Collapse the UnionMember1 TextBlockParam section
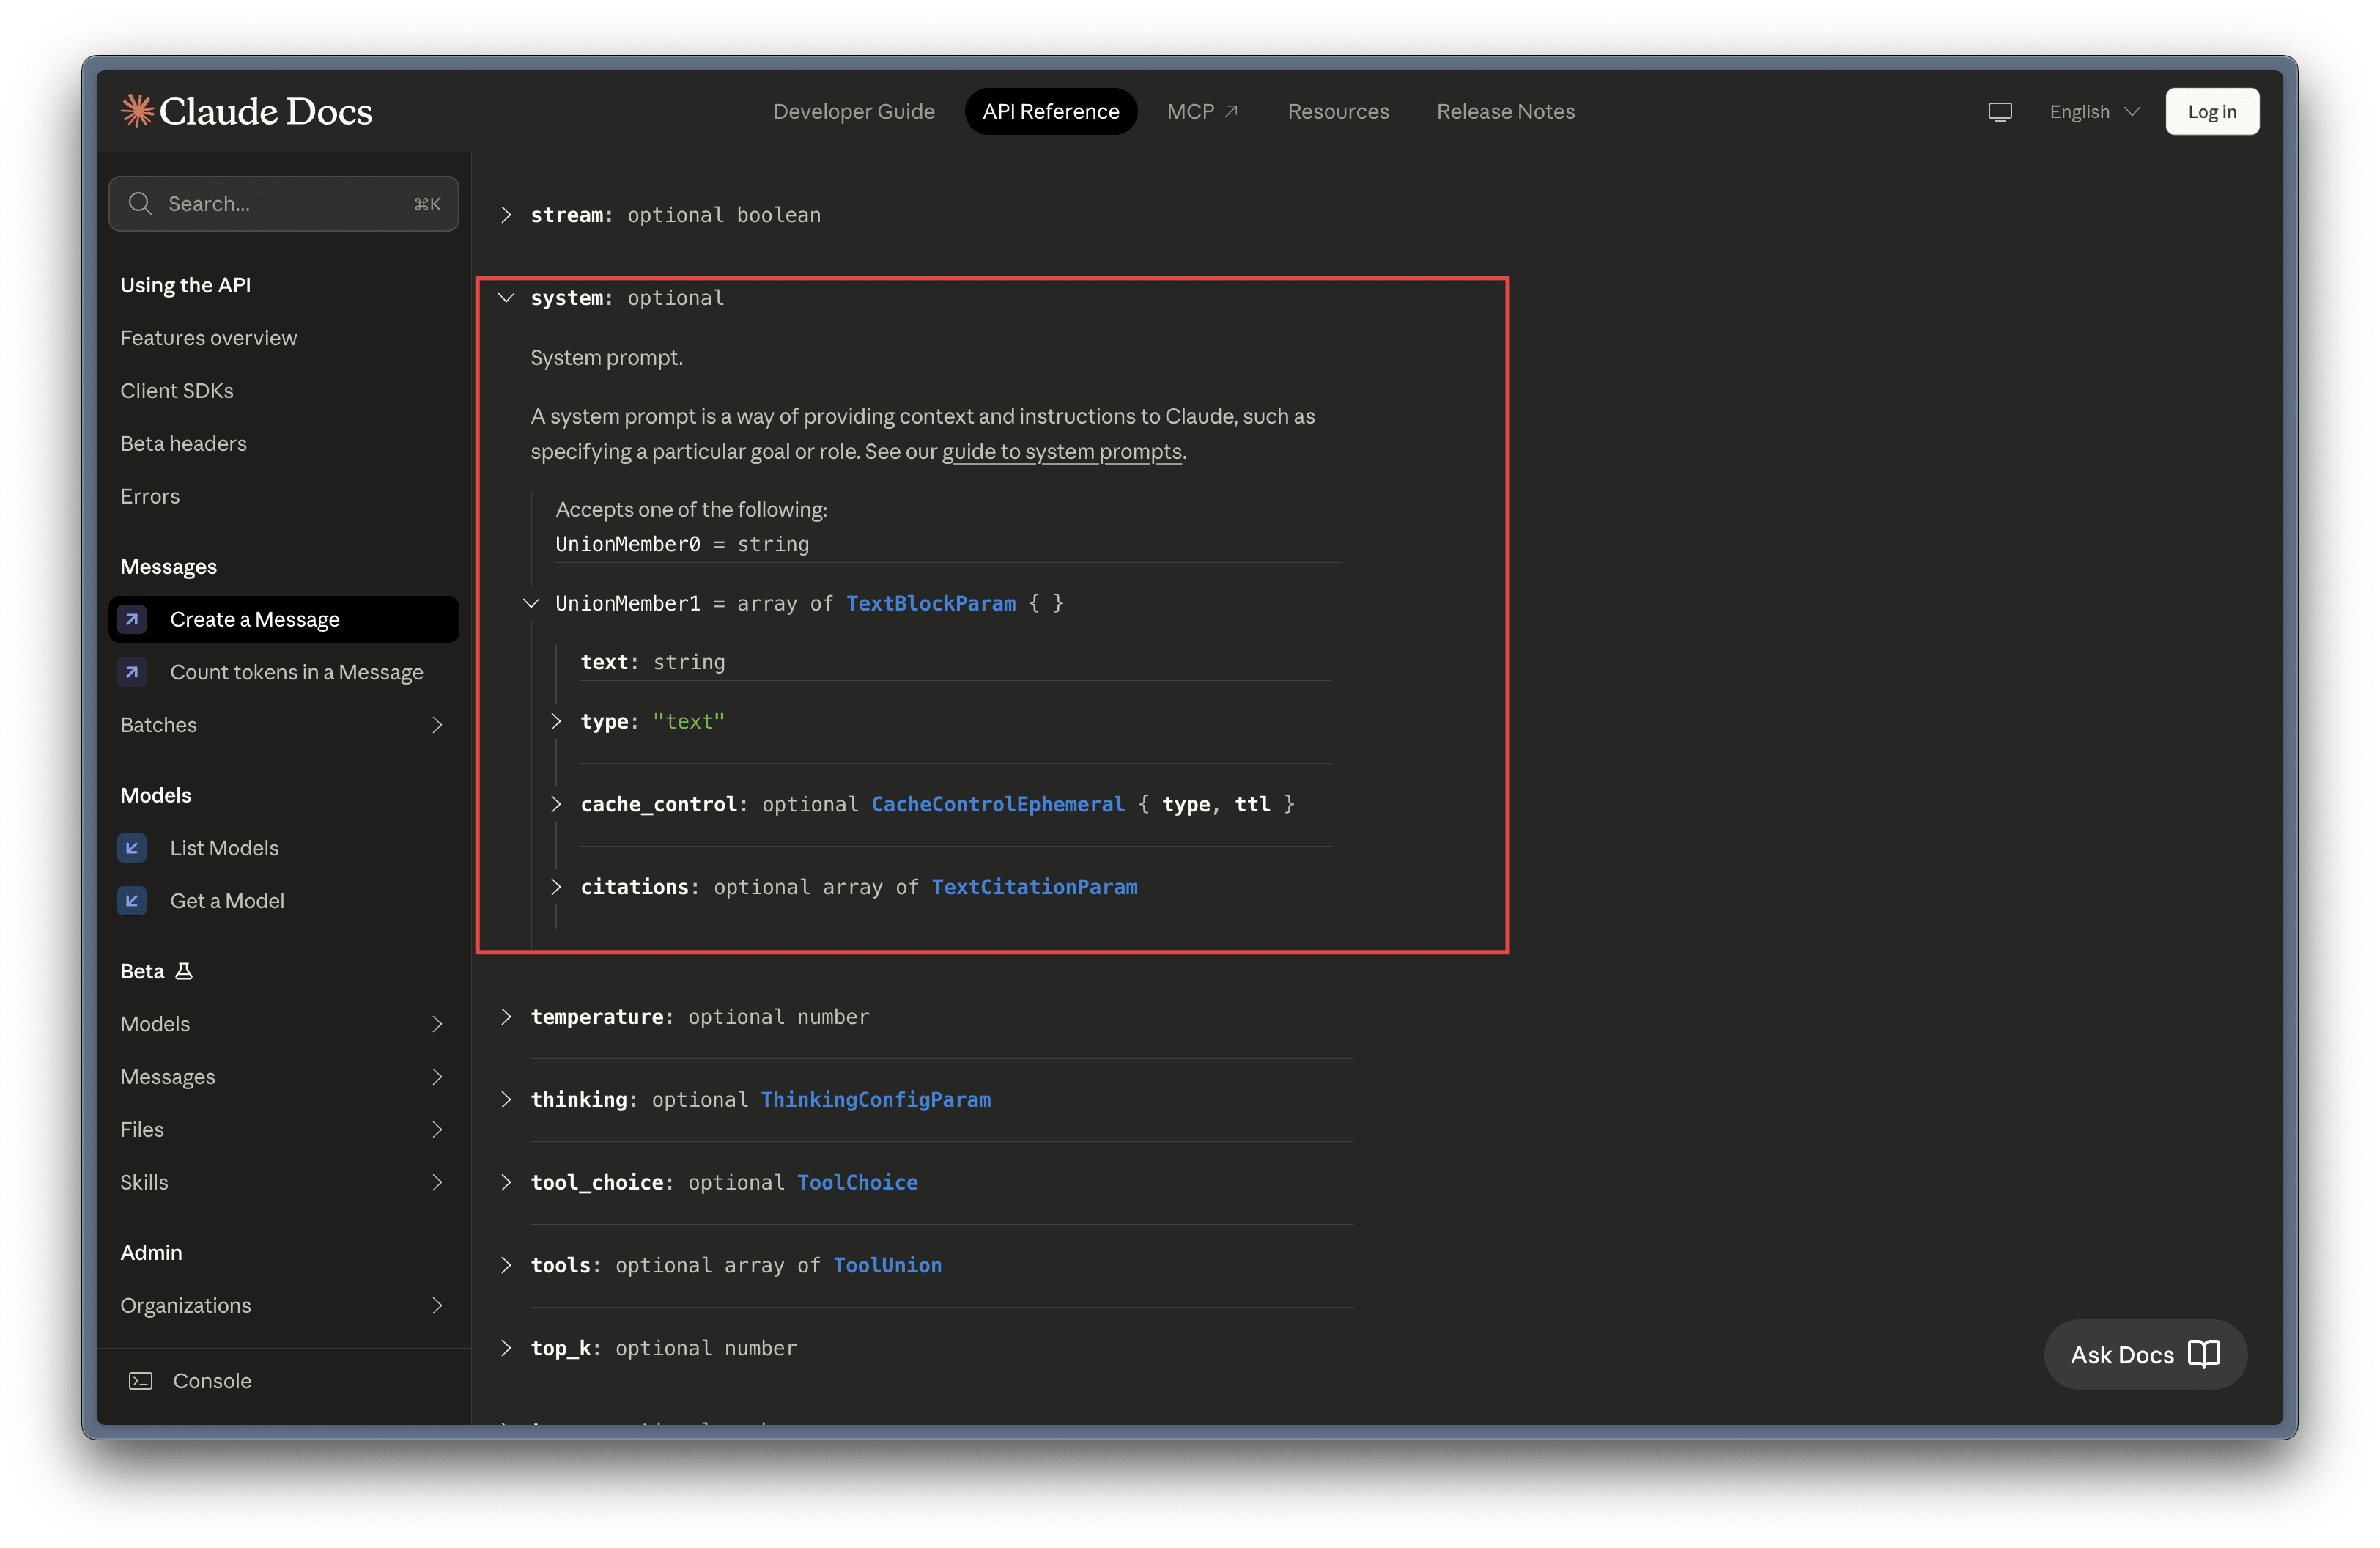This screenshot has height=1548, width=2380. coord(531,603)
